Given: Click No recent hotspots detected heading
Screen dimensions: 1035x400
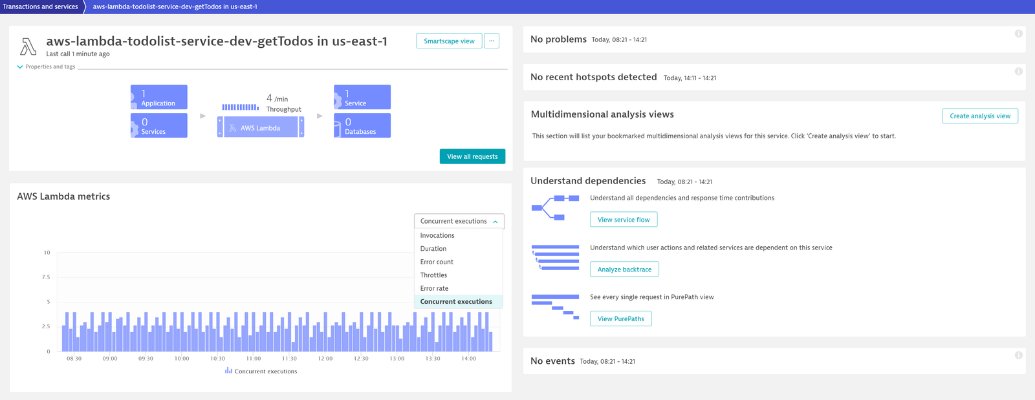Looking at the screenshot, I should [593, 77].
